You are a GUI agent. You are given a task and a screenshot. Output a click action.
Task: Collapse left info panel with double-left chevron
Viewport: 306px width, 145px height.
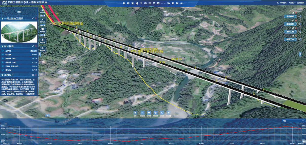(40, 54)
